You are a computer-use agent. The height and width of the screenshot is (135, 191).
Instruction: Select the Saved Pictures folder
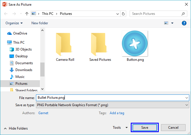pos(100,46)
